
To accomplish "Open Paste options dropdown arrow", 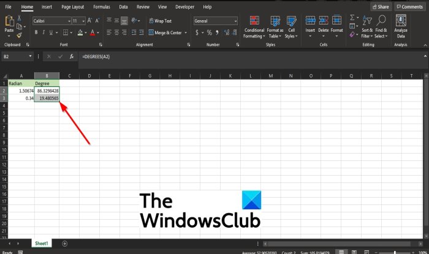I will [x=9, y=36].
